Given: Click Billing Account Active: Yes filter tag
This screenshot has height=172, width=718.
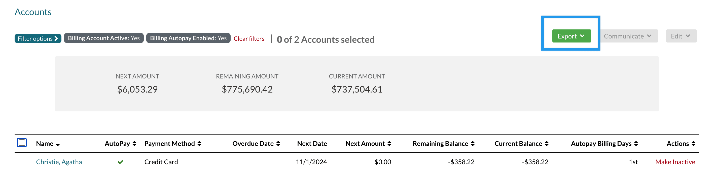Looking at the screenshot, I should click(x=104, y=38).
